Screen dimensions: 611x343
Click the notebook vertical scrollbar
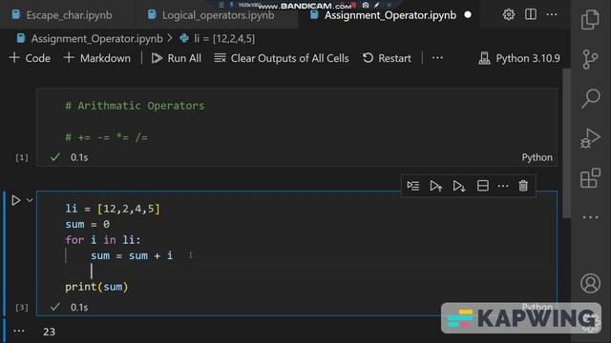[x=566, y=143]
